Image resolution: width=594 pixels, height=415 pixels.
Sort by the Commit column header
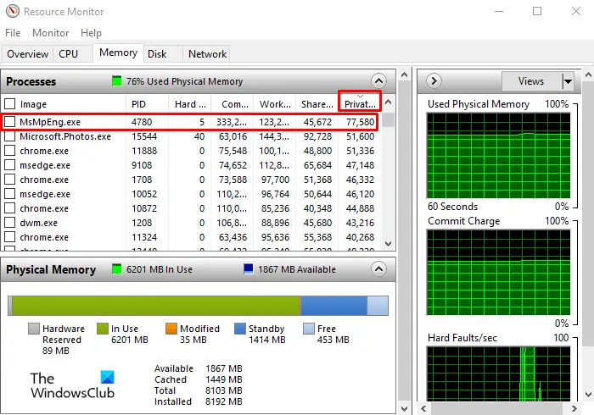coord(233,104)
